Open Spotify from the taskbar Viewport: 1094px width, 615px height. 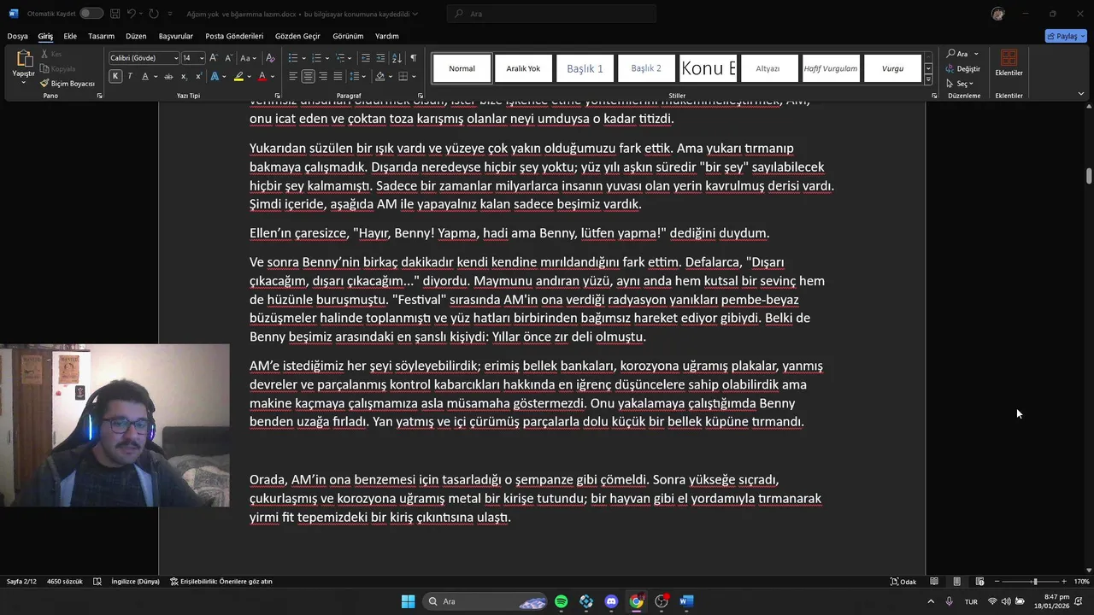[561, 601]
